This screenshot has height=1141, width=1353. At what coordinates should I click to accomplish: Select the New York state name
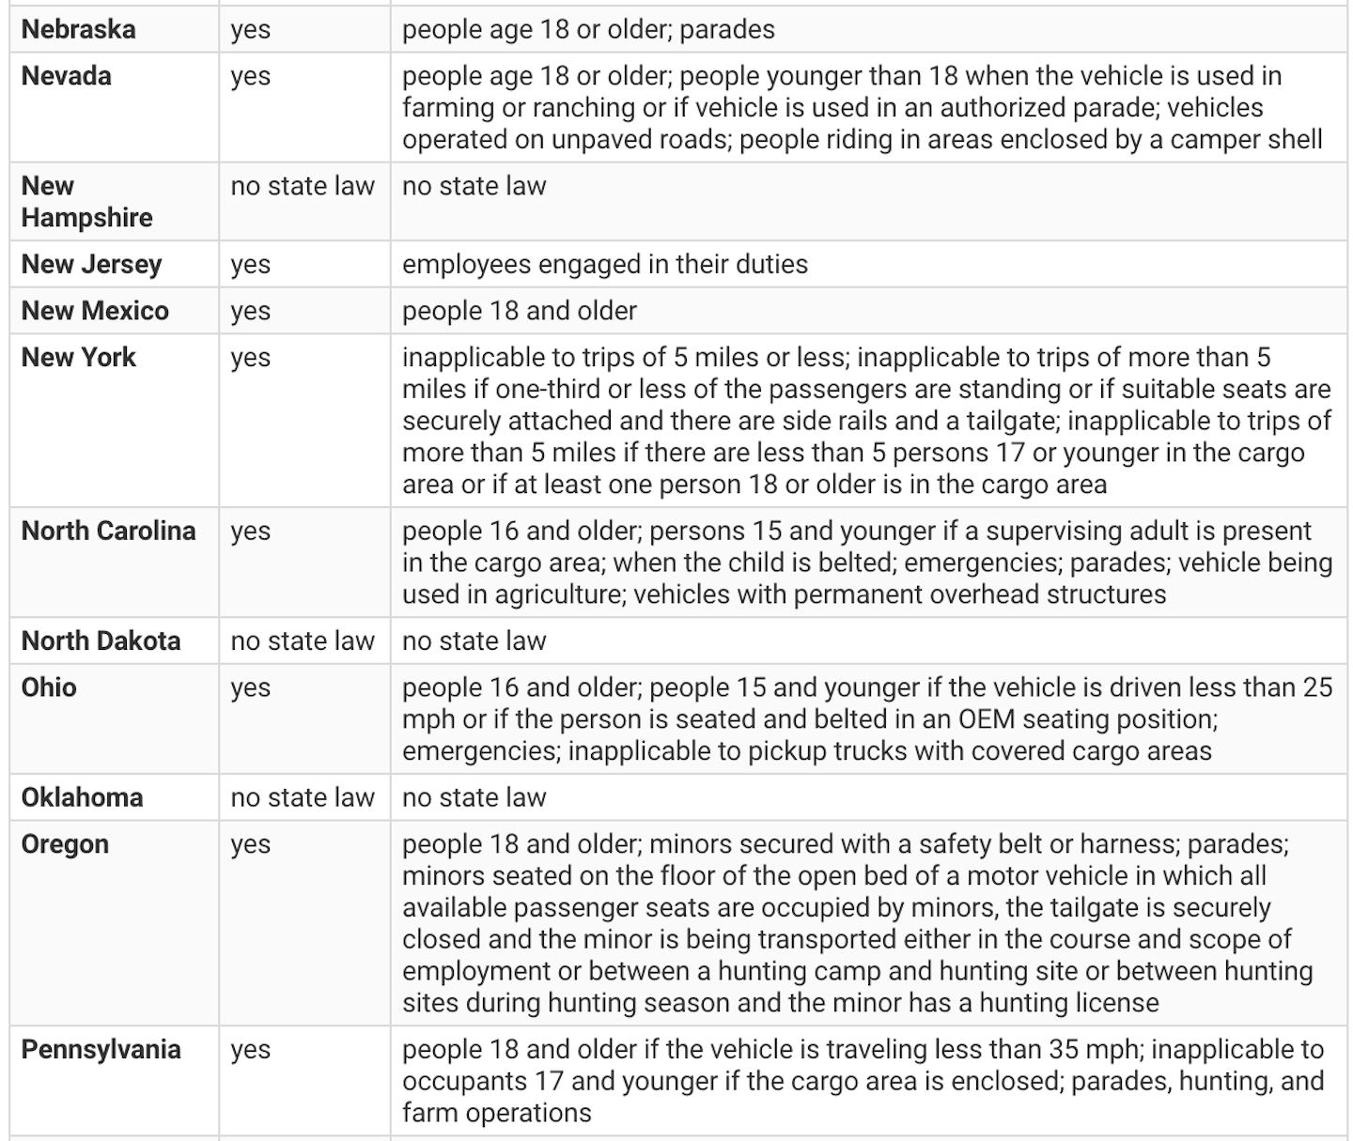coord(79,358)
